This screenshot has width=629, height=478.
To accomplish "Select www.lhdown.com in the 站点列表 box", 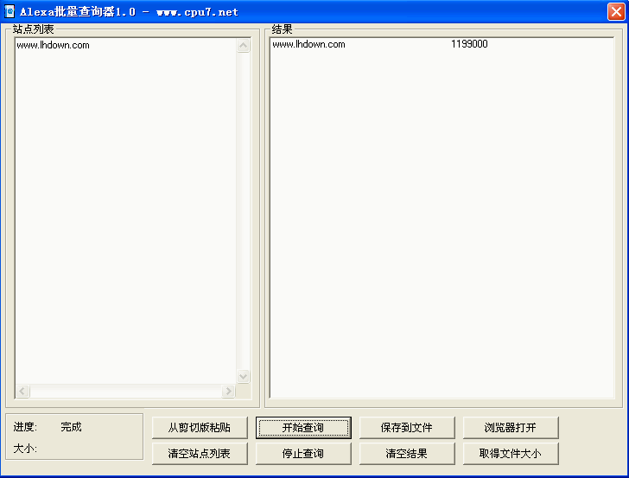I will pos(53,45).
